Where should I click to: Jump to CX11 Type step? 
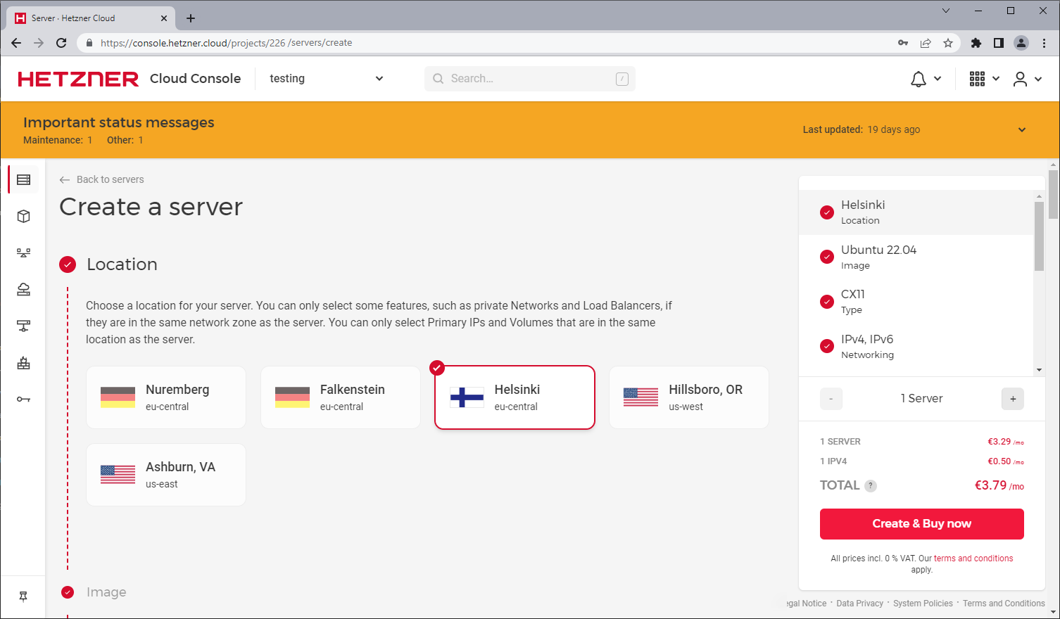tap(916, 301)
